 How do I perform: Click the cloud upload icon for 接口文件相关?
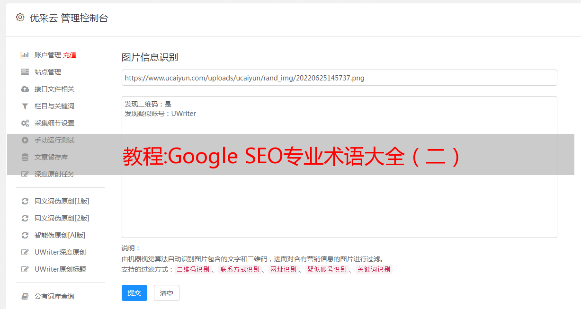point(25,89)
